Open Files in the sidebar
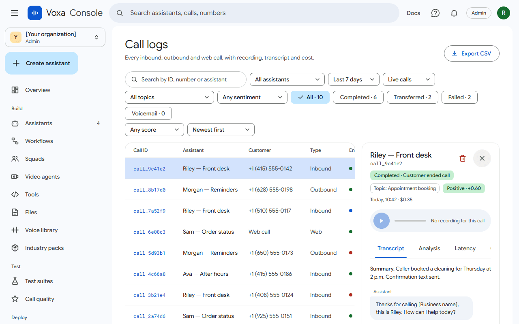 coord(56,212)
